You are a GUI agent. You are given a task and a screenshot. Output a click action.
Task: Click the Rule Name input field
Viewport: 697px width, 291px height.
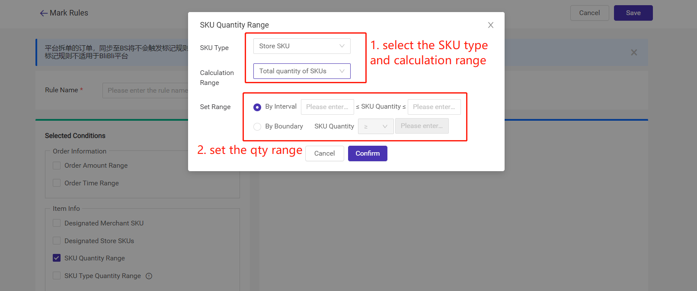(x=145, y=91)
